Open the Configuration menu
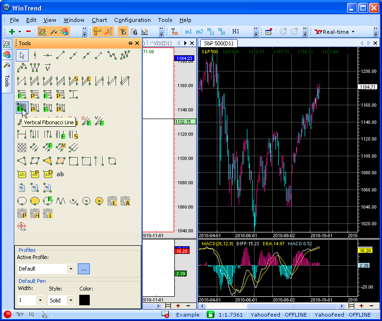The image size is (382, 321). [132, 20]
